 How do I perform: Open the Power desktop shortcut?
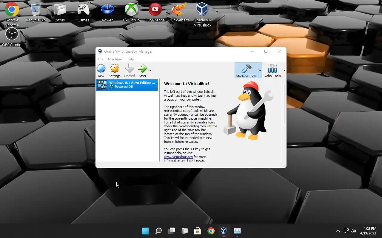(107, 12)
